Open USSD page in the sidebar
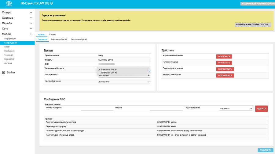This screenshot has height=154, width=275. 7,47
